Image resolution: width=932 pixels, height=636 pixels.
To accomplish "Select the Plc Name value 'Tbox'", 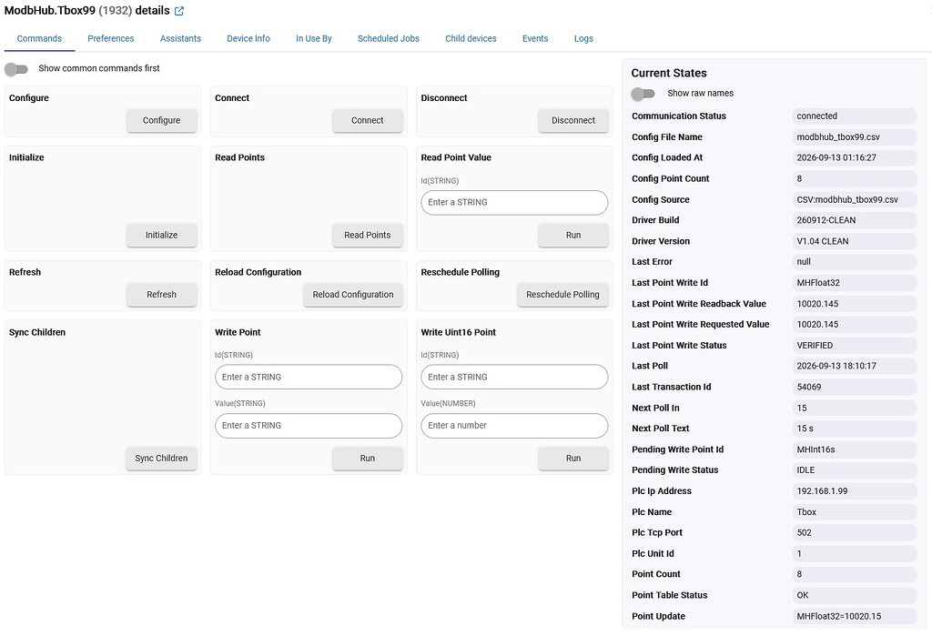I will (854, 511).
